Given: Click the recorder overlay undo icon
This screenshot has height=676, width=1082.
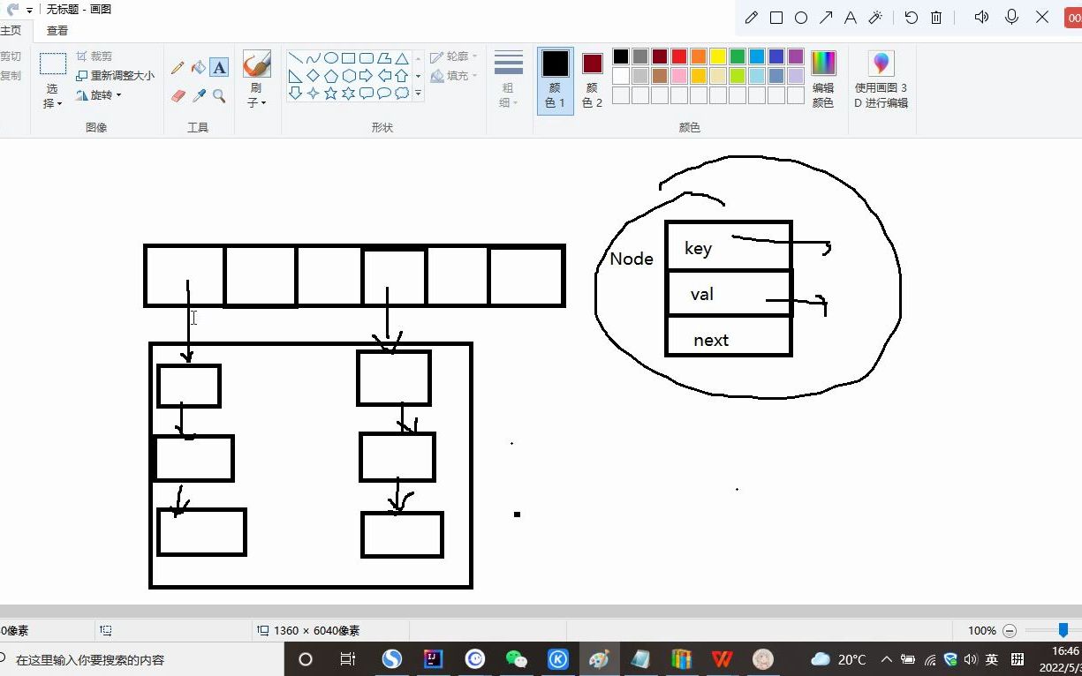Looking at the screenshot, I should point(912,18).
